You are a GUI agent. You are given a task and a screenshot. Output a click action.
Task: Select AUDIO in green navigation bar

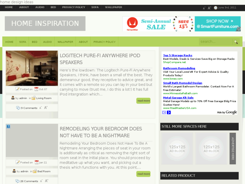[47, 42]
